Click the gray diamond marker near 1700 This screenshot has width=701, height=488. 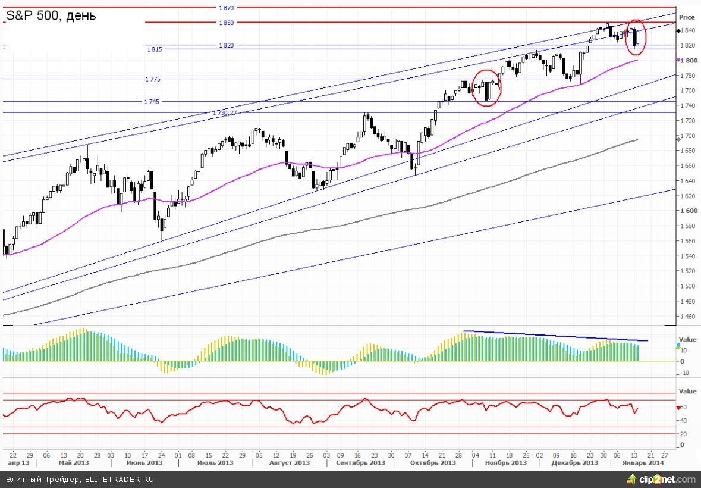pyautogui.click(x=679, y=139)
